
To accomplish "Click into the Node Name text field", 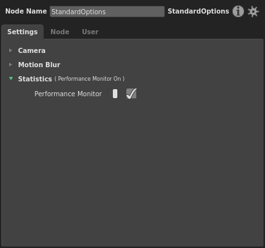I will coord(107,12).
